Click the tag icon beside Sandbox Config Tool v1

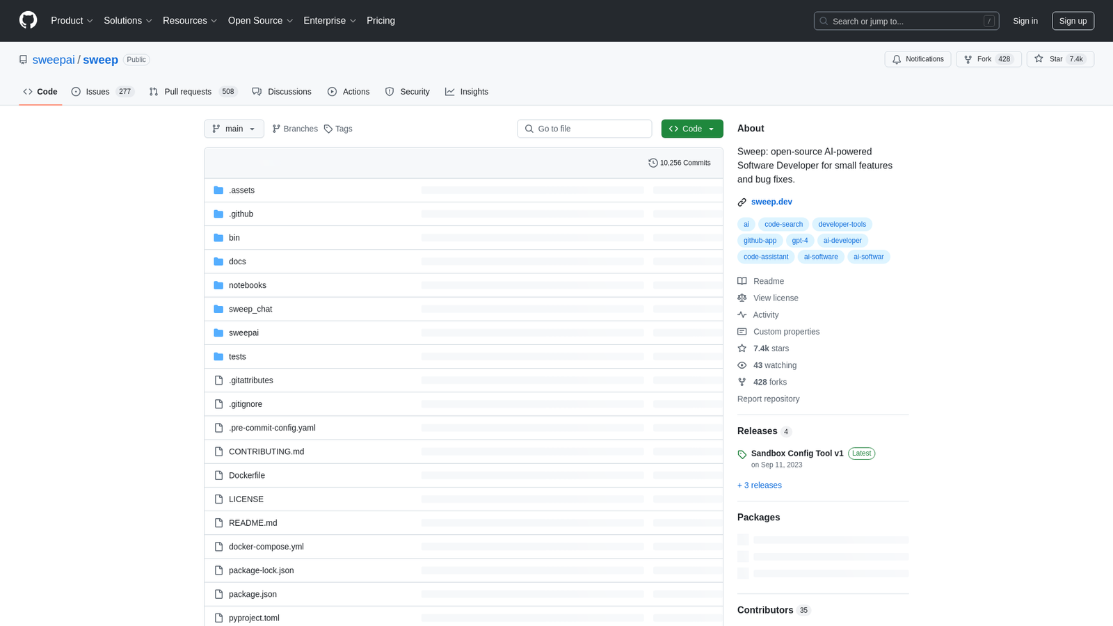[742, 454]
